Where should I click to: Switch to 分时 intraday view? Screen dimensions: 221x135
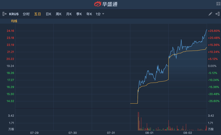point(26,14)
